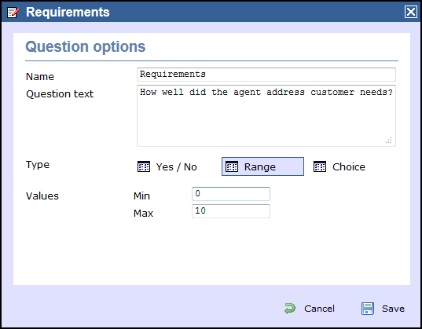Choose the Choice question type
The height and width of the screenshot is (329, 422).
pyautogui.click(x=339, y=166)
